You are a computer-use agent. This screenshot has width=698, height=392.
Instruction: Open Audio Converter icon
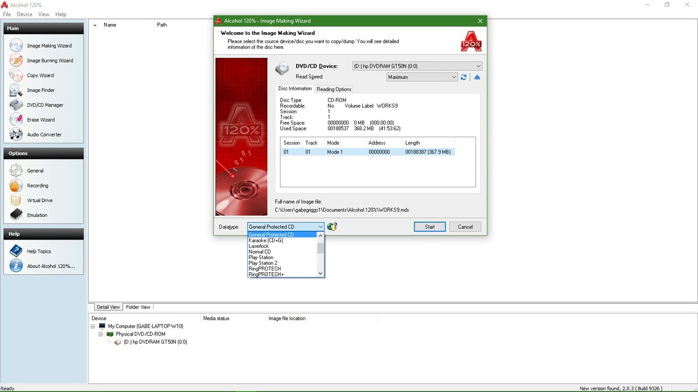pos(16,134)
